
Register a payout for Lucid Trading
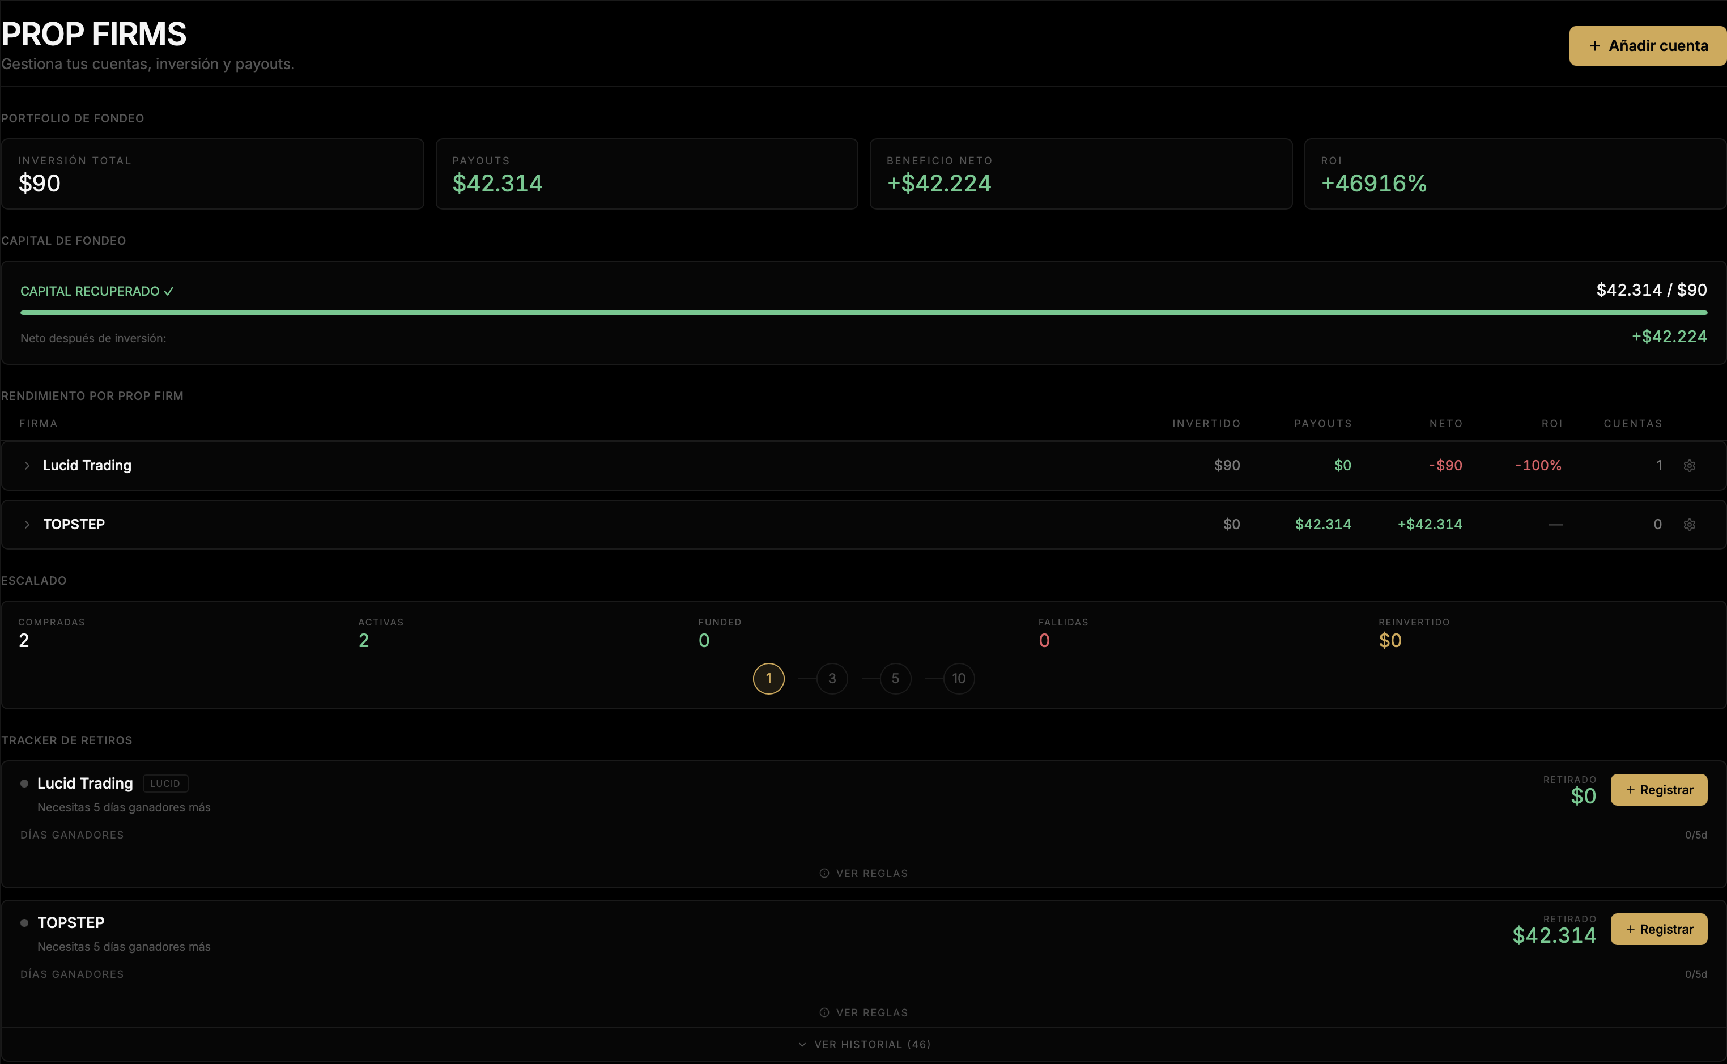(x=1659, y=790)
